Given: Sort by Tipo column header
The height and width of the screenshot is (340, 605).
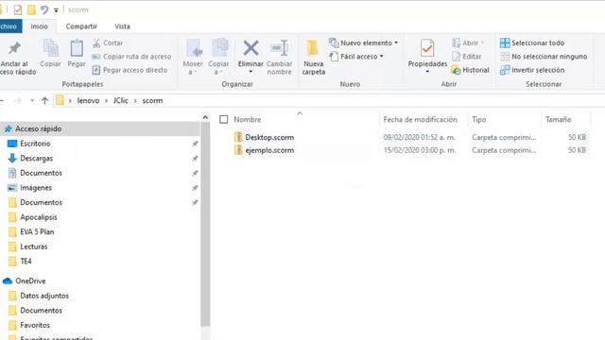Looking at the screenshot, I should (x=479, y=120).
